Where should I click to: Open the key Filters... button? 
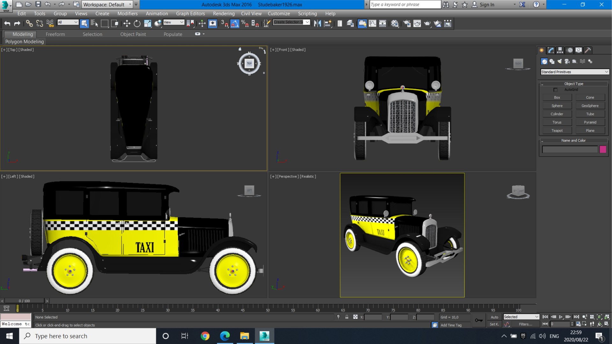(525, 324)
